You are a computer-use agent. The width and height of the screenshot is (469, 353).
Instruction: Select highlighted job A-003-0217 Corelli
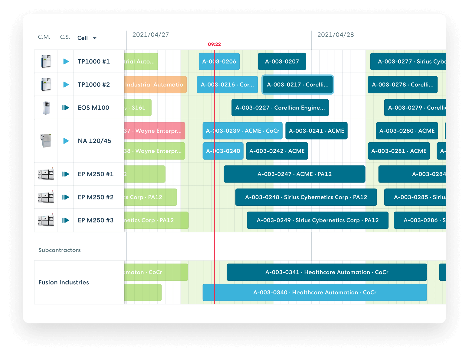(298, 85)
